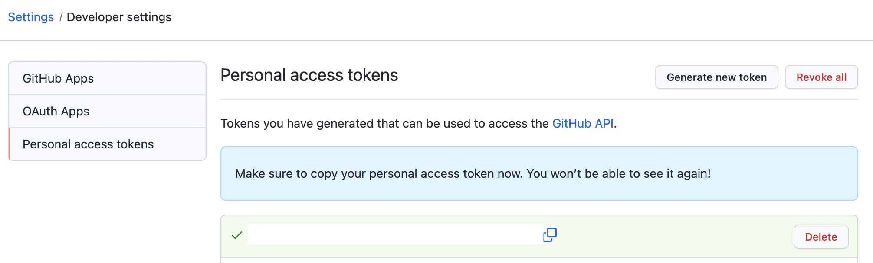Open the GitHub API link

(583, 123)
